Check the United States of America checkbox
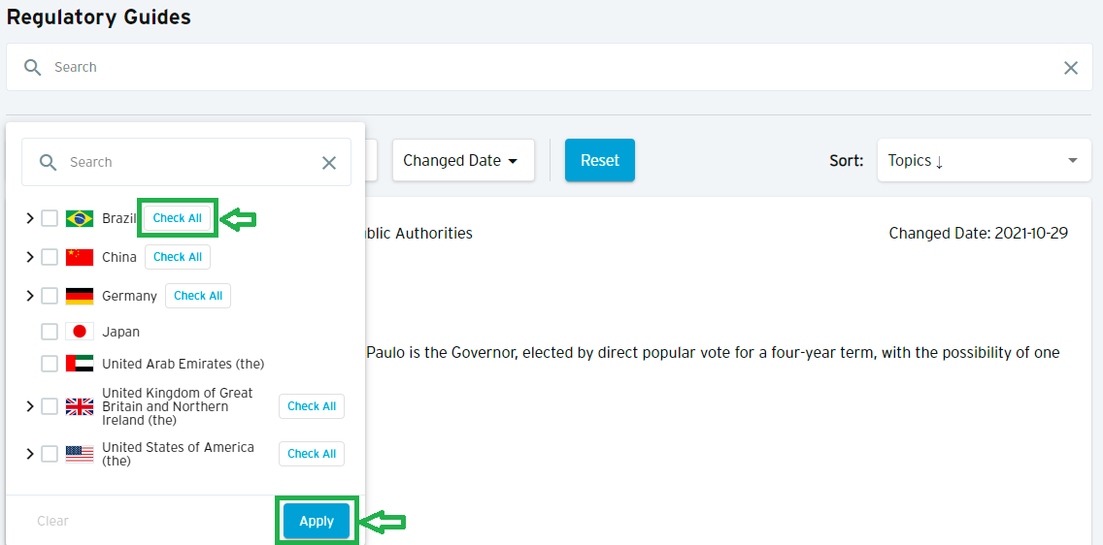Viewport: 1103px width, 545px height. (50, 454)
